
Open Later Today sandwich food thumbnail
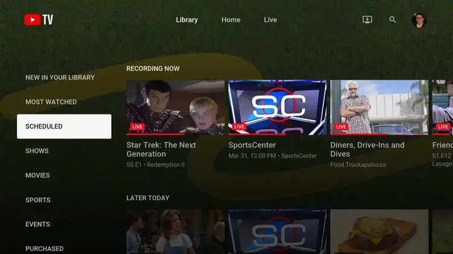(379, 232)
